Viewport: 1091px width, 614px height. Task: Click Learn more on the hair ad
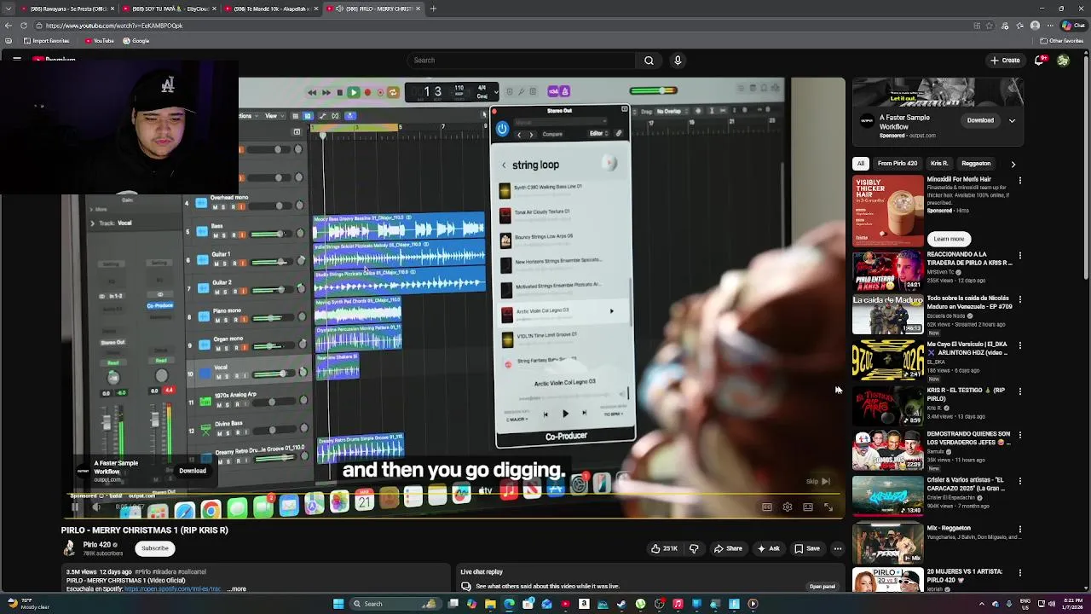point(949,239)
